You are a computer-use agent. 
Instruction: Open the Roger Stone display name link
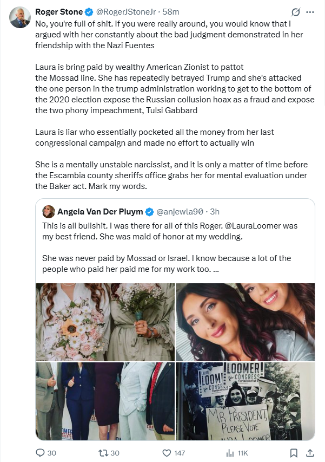59,12
